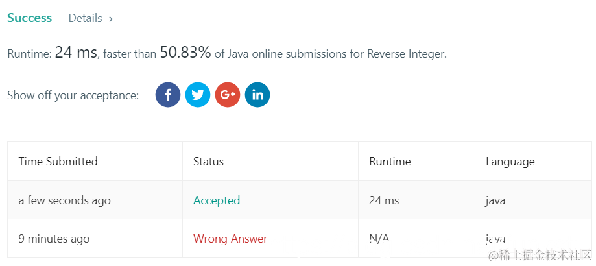Click the 50.83% percentile value
The image size is (596, 266).
(185, 53)
